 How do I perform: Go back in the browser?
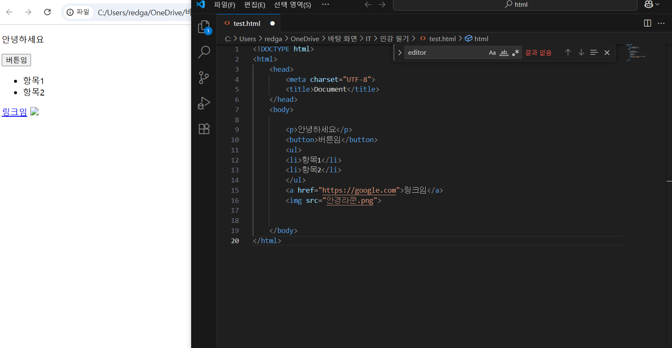click(9, 12)
